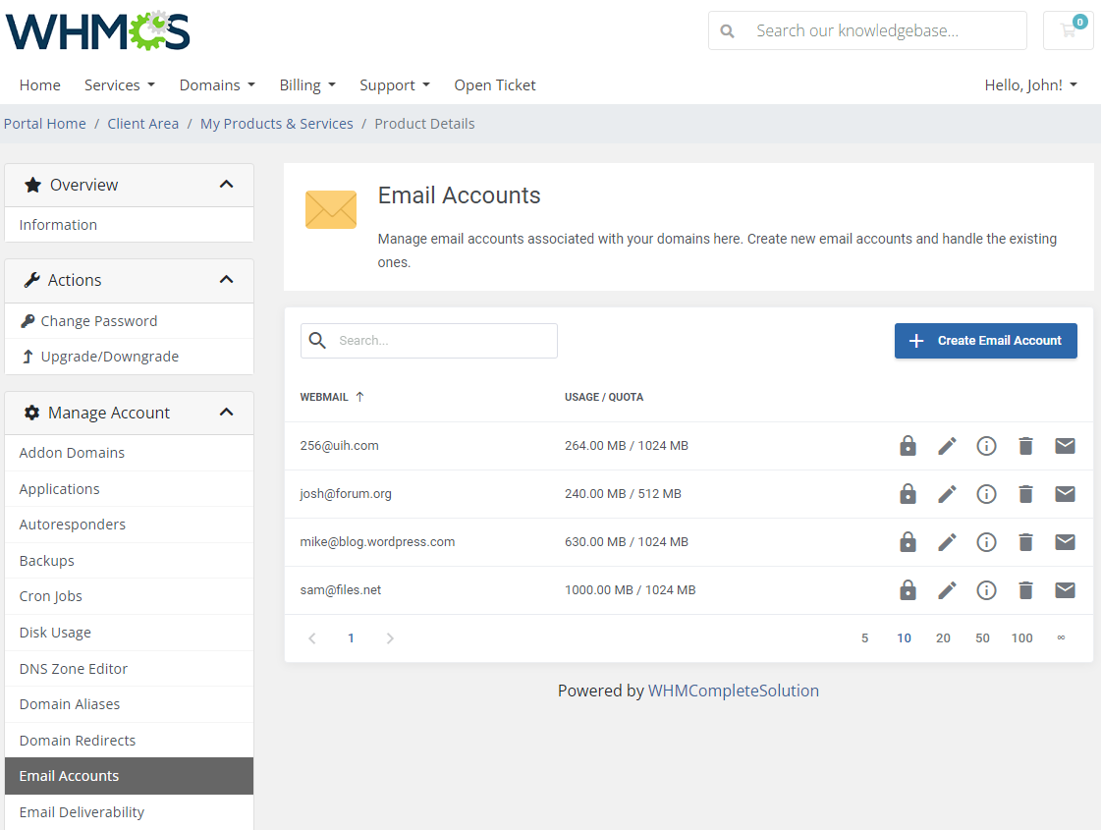1101x830 pixels.
Task: Delete the mike@blog.wordpress.com account
Action: (1026, 542)
